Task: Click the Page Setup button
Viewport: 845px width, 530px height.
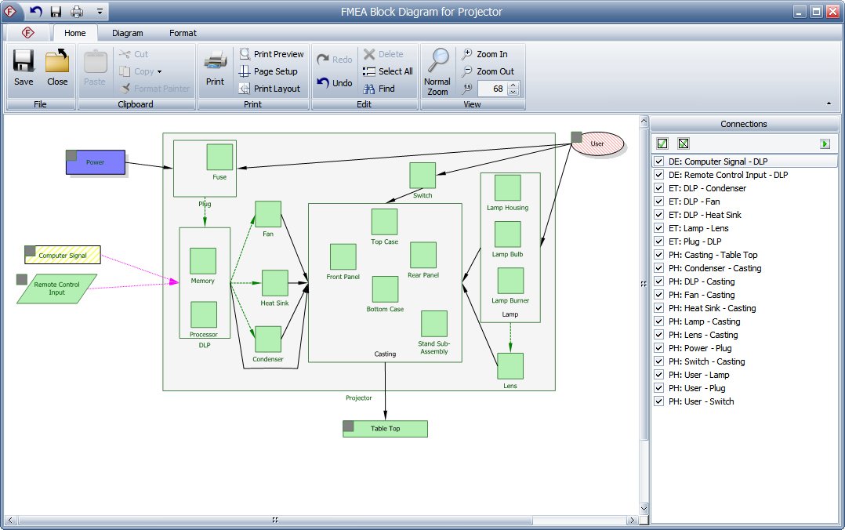Action: click(x=268, y=71)
